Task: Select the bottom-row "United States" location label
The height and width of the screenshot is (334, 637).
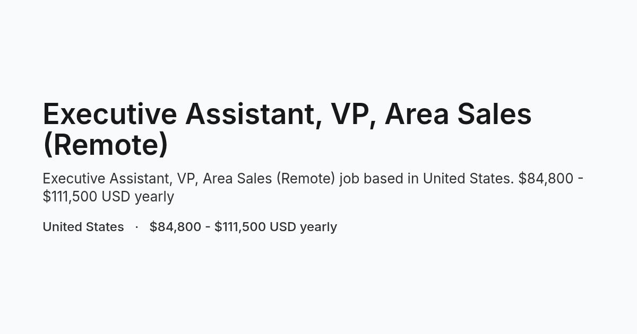Action: (83, 226)
